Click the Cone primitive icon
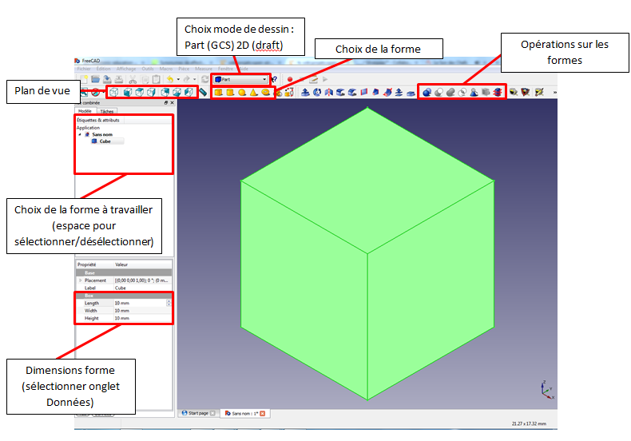The width and height of the screenshot is (631, 441). [x=252, y=93]
